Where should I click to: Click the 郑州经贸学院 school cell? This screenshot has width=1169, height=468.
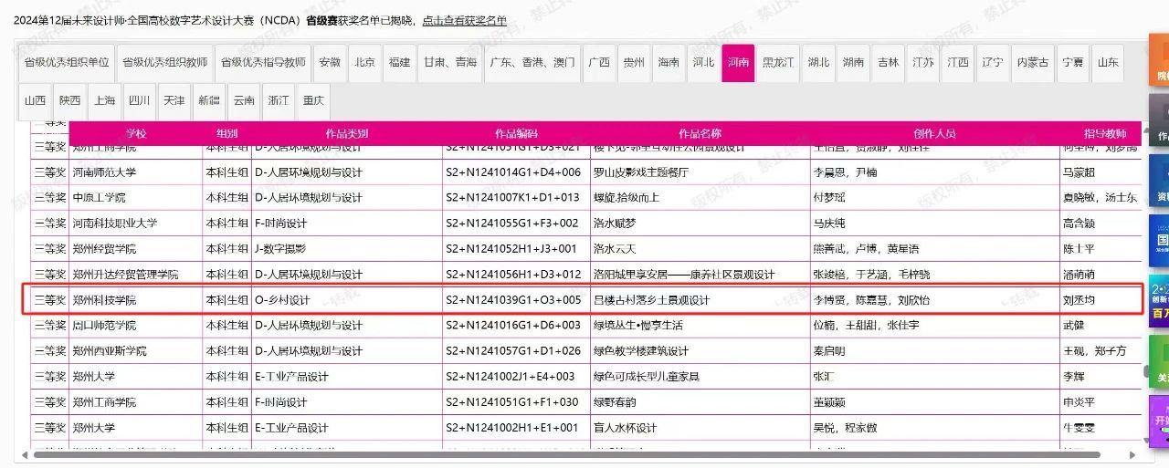136,248
